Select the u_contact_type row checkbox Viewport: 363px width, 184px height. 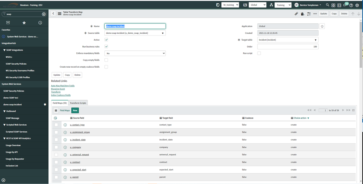56,125
